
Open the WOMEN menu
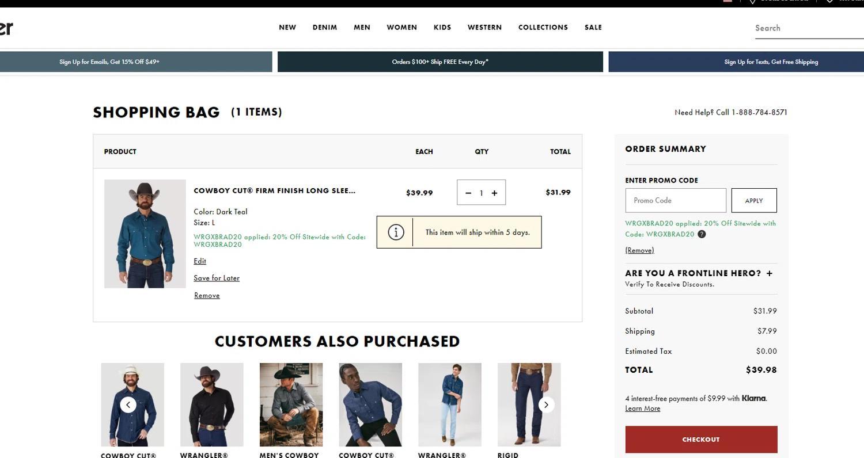pyautogui.click(x=401, y=27)
